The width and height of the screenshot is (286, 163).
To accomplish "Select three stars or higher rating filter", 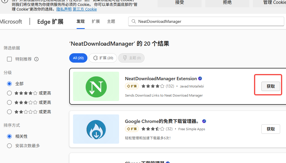I will tap(9, 102).
